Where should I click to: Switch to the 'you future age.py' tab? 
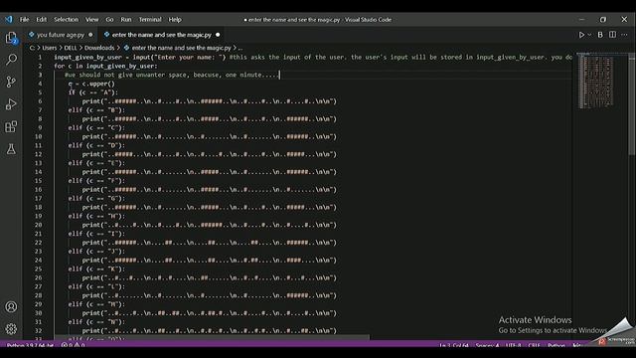[61, 35]
